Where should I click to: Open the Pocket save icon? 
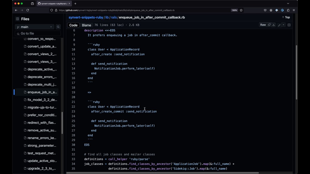click(265, 10)
